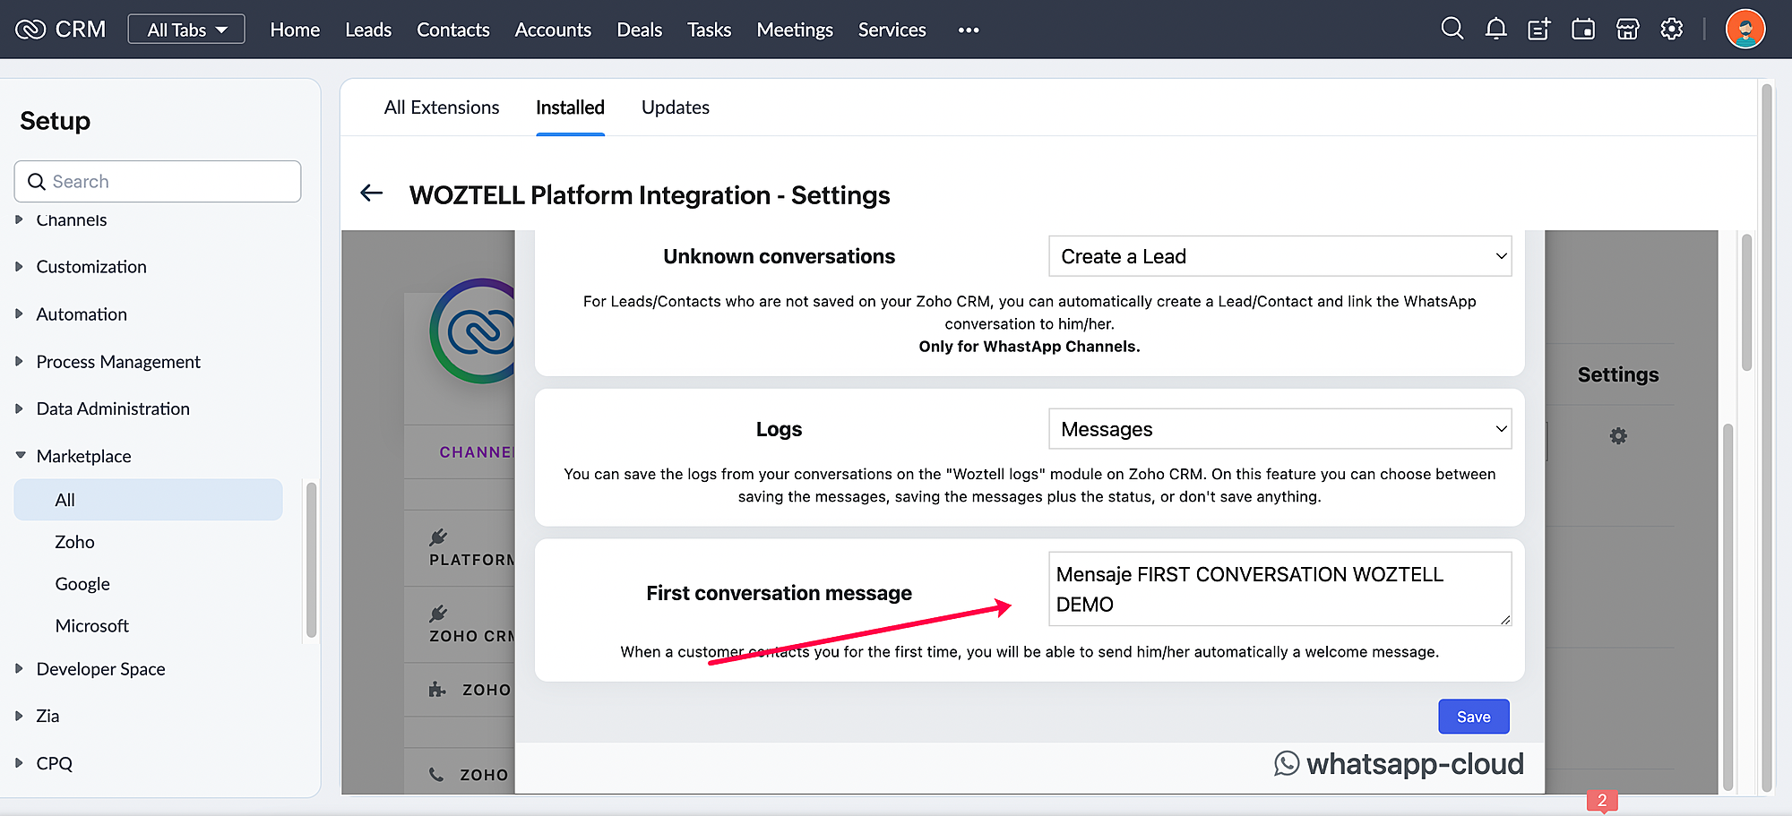Click the whatsapp-cloud logo icon
Image resolution: width=1792 pixels, height=816 pixels.
click(x=1287, y=763)
